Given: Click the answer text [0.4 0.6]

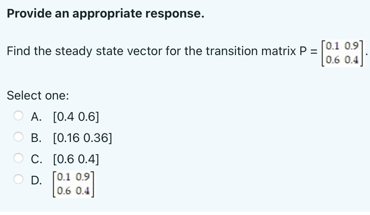Looking at the screenshot, I should 76,117.
